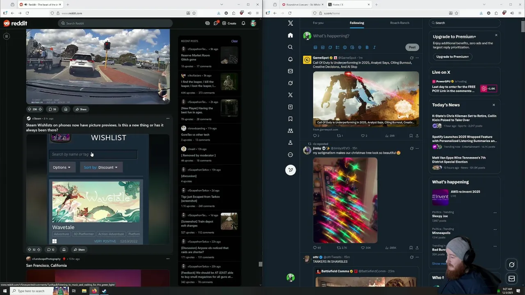Focus the Search Reddit field
525x295 pixels.
[115, 23]
